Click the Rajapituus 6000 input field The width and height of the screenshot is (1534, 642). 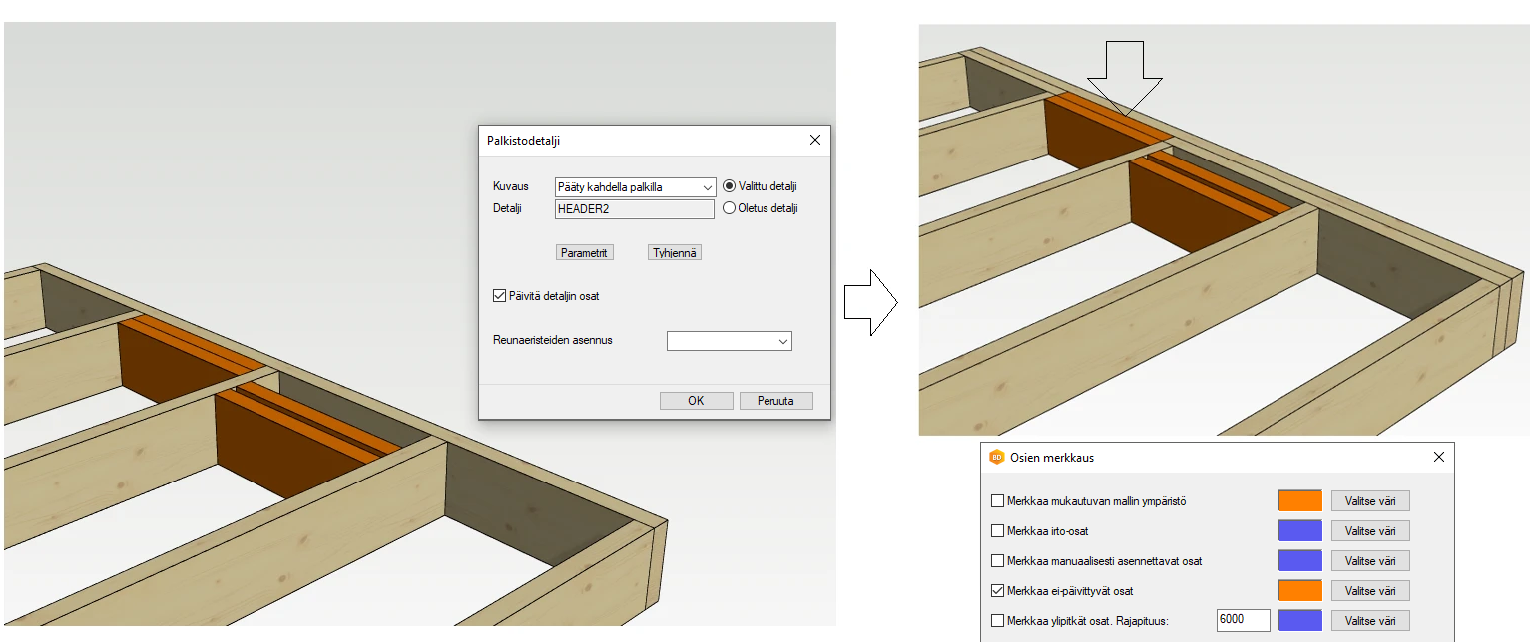coord(1243,621)
